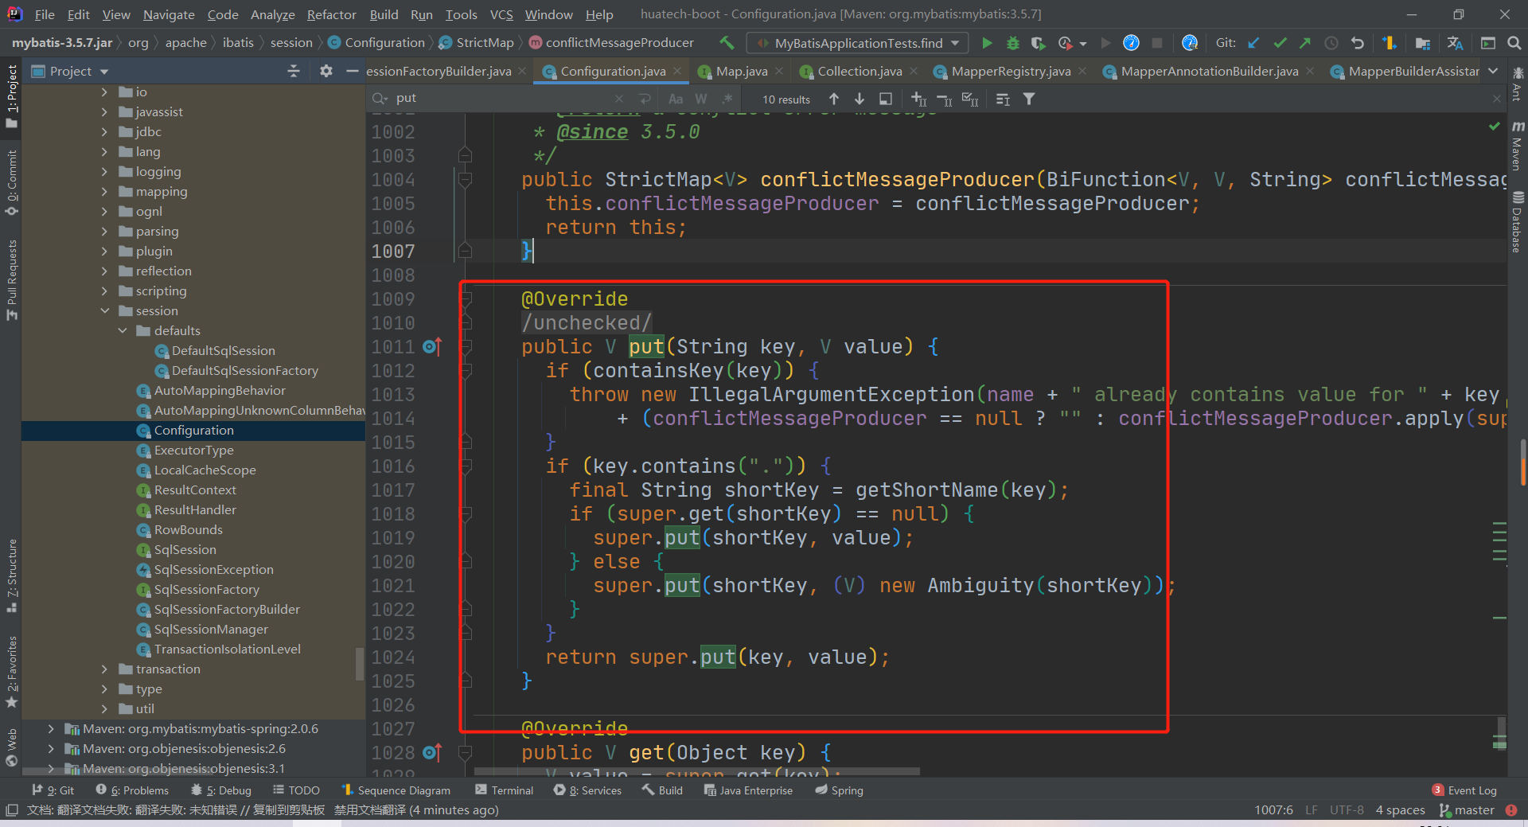Image resolution: width=1528 pixels, height=827 pixels.
Task: Click the grey Stop button in toolbar
Action: [x=1157, y=43]
